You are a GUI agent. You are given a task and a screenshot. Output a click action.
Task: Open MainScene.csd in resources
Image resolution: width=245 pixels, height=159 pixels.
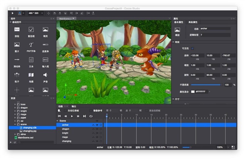coord(26,138)
